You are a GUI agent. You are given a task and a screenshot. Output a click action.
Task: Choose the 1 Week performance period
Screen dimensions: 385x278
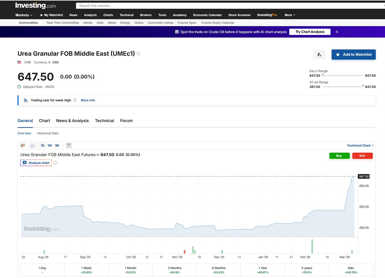tap(86, 270)
